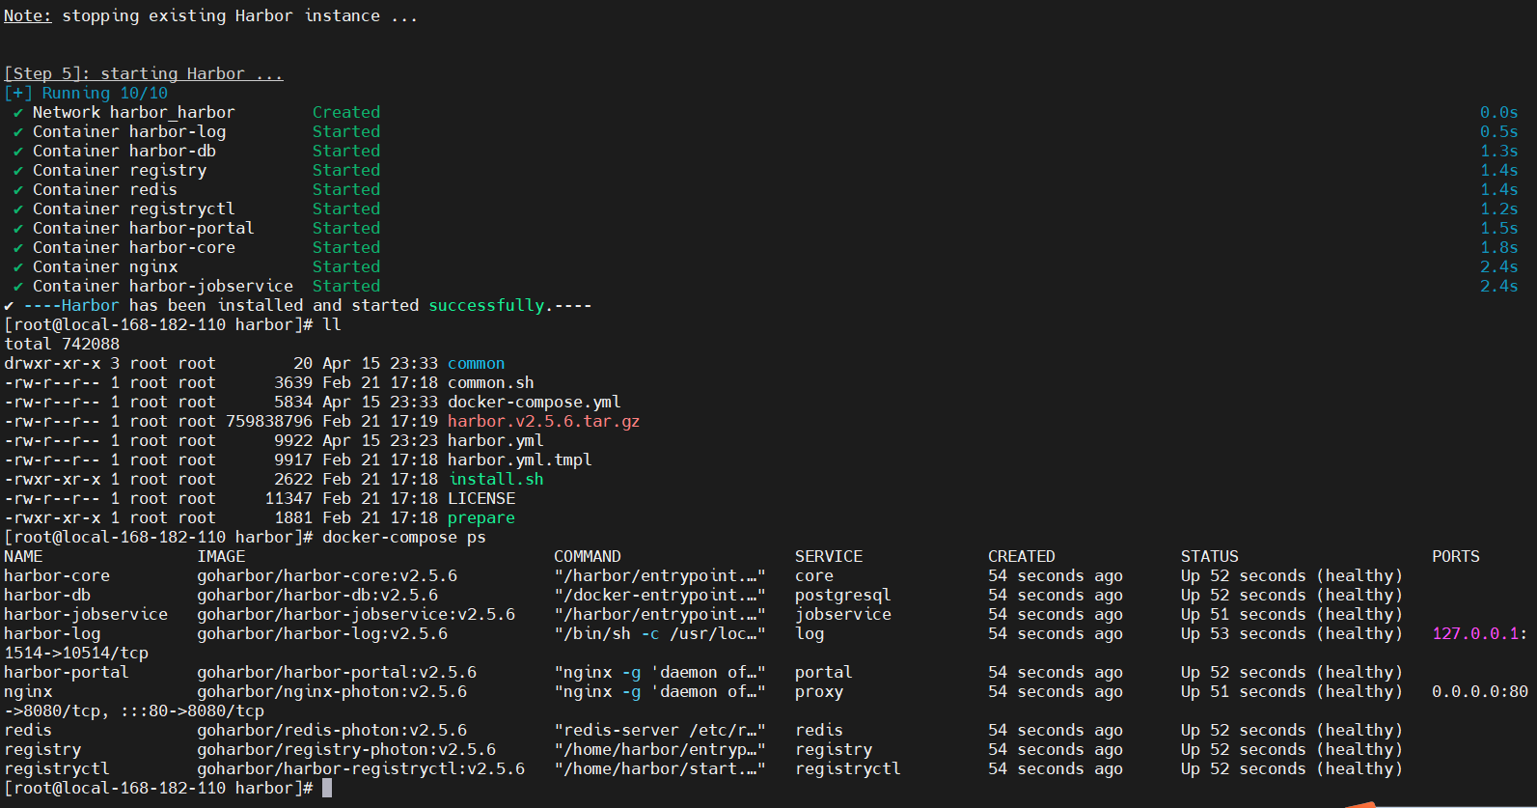The width and height of the screenshot is (1537, 808).
Task: Click 'Up 53 seconds (healthy)' status
Action: pos(1292,634)
